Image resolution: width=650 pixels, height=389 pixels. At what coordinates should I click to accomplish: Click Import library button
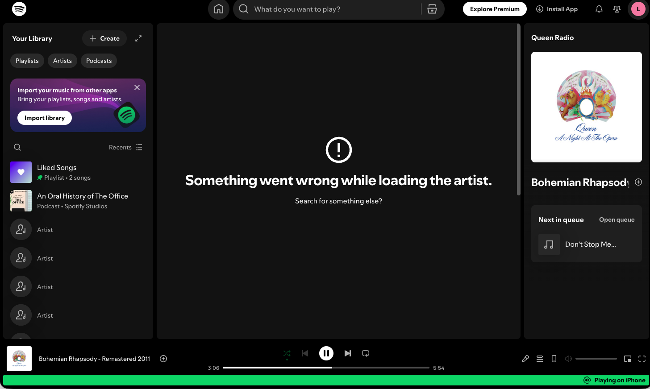45,118
